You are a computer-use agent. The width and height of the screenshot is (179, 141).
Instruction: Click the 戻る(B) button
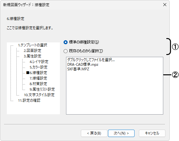tap(94, 133)
